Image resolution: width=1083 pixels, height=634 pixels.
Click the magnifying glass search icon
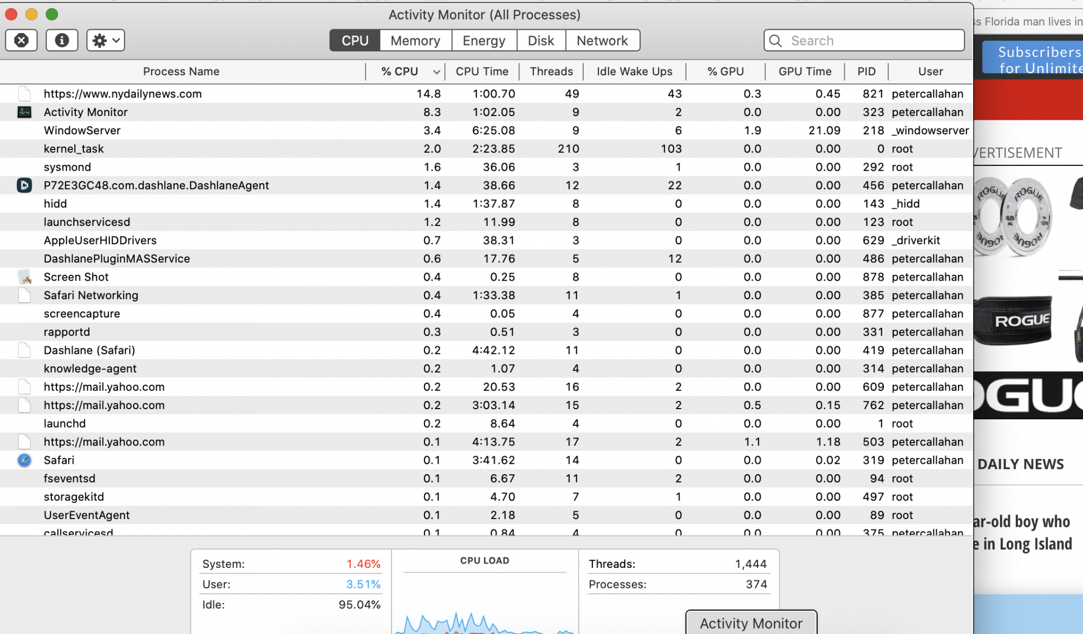(x=775, y=41)
